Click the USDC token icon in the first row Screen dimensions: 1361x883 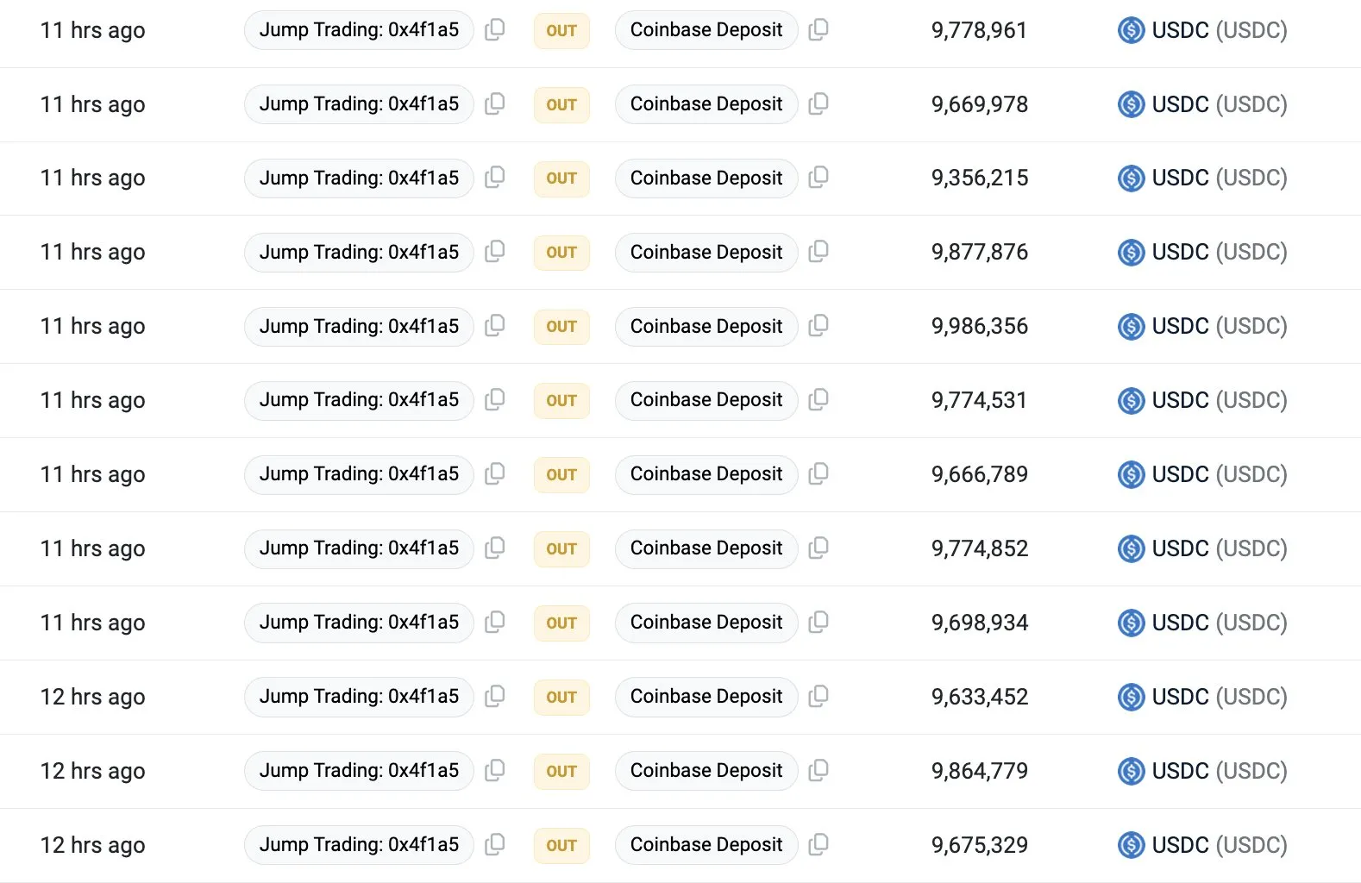pos(1130,29)
